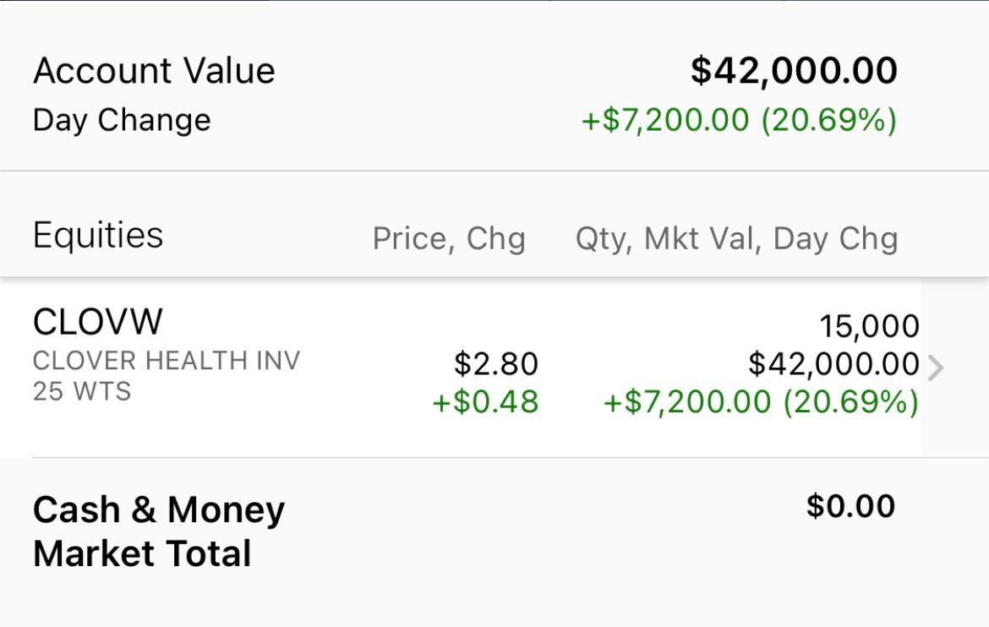Click the Price, Chg column header
989x627 pixels.
tap(448, 238)
